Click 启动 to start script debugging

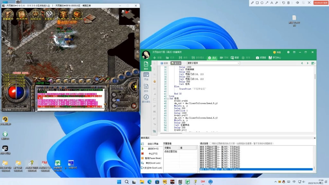point(153,149)
